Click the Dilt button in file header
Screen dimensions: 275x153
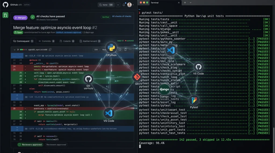coord(96,49)
